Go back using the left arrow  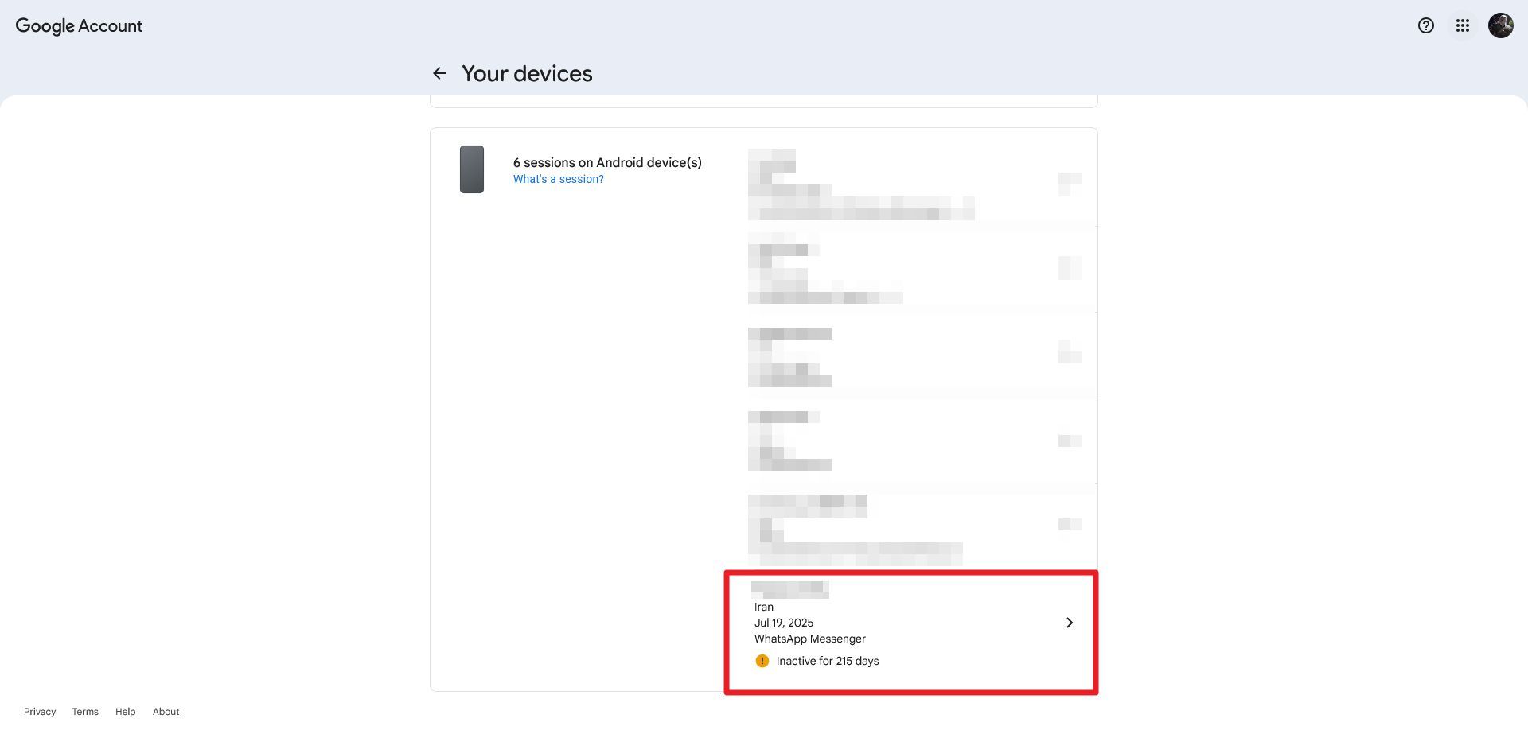pos(439,73)
